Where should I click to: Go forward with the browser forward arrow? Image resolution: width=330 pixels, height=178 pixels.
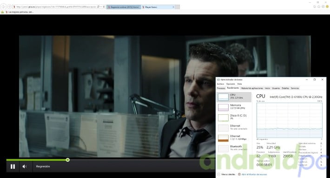point(9,7)
